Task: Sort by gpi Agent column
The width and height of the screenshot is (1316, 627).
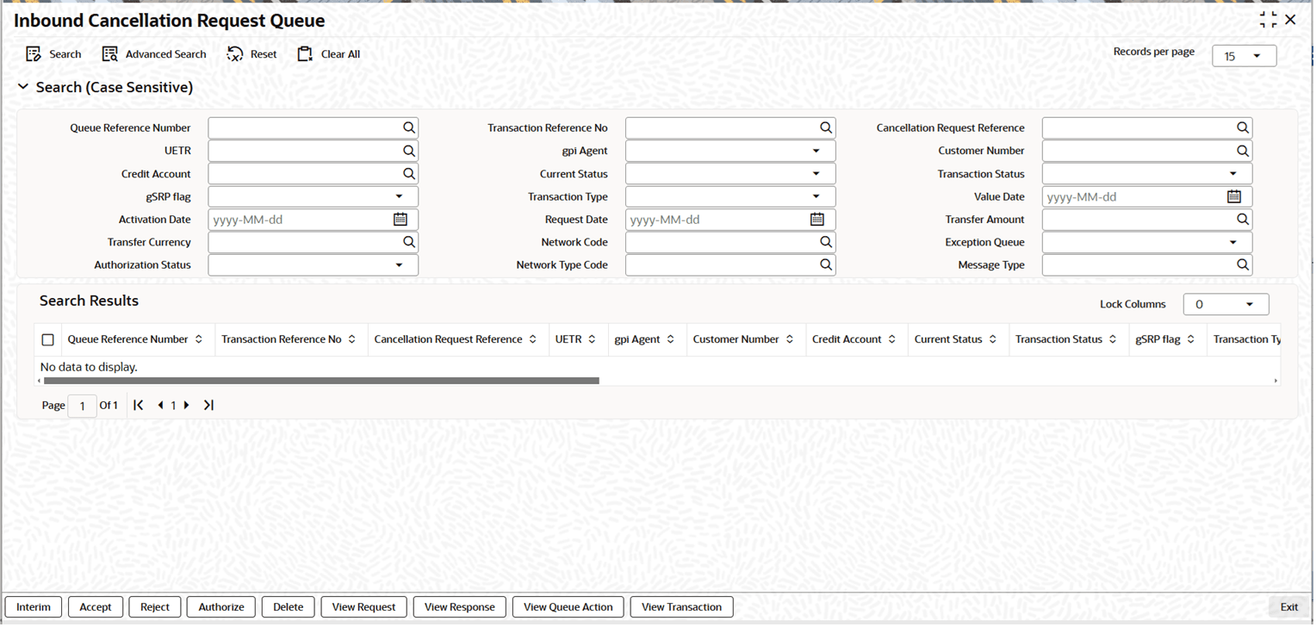Action: coord(671,339)
